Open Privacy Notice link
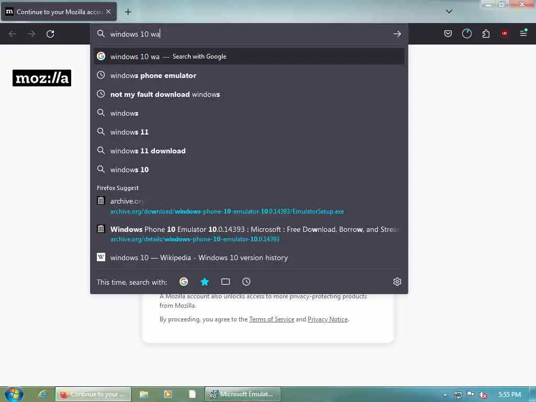Viewport: 536px width, 402px height. point(328,319)
